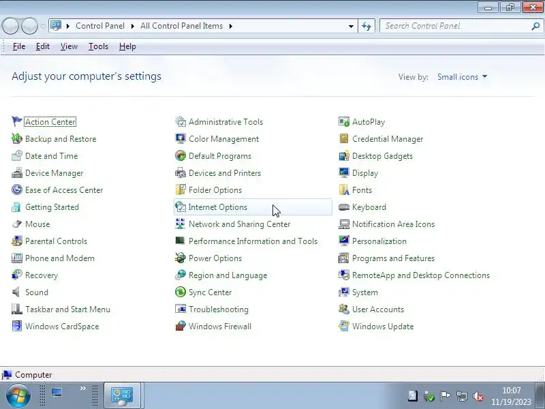
Task: Click the Windows Start orb
Action: click(x=18, y=395)
